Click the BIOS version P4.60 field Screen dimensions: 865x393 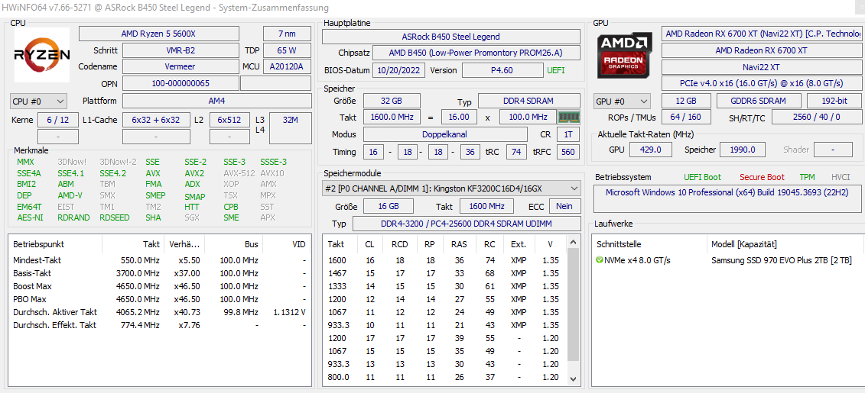502,70
